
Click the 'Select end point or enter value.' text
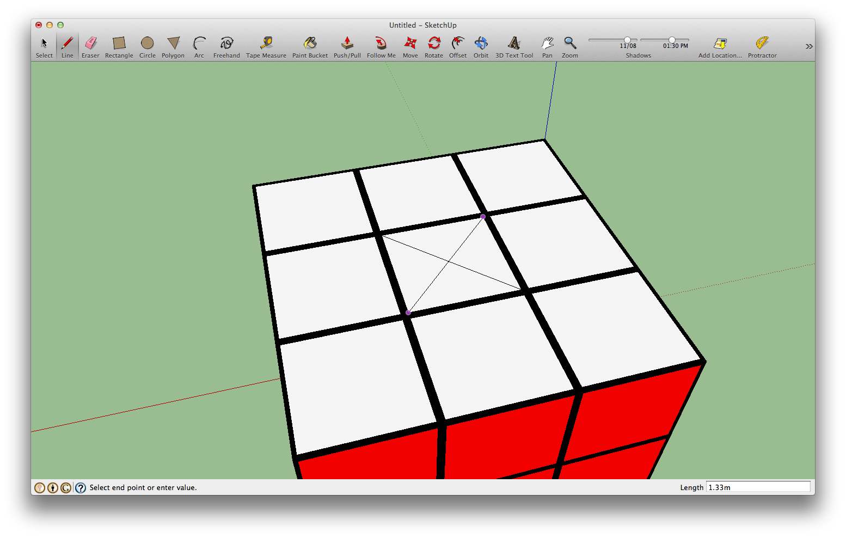pos(143,488)
